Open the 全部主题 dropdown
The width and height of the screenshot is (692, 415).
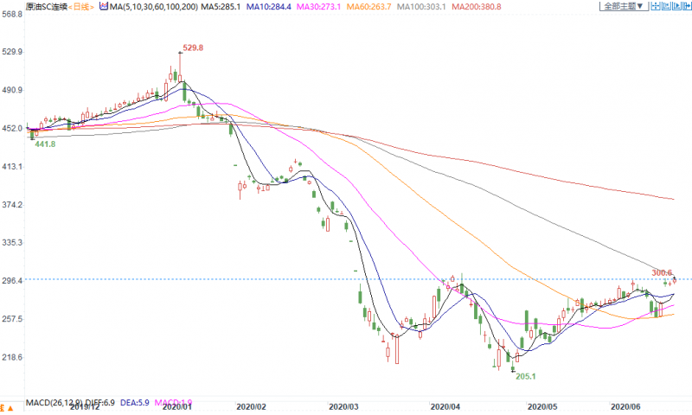[624, 6]
